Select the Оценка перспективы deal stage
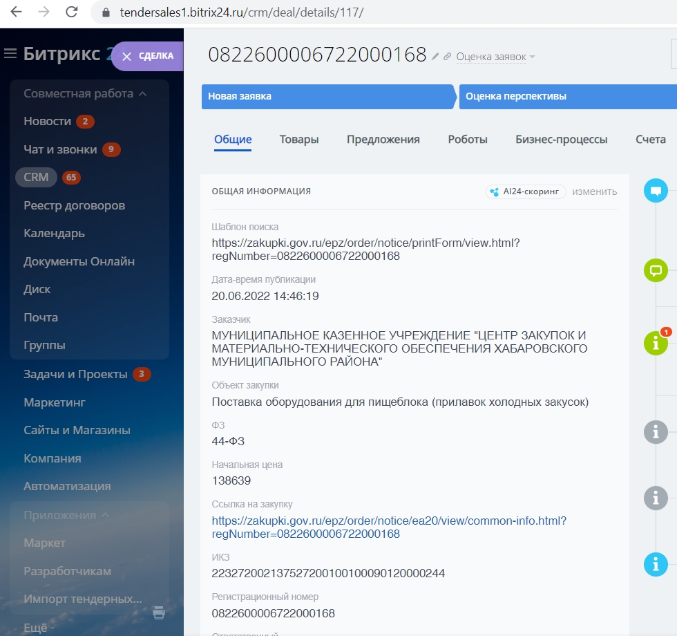Viewport: 677px width, 636px height. click(516, 96)
